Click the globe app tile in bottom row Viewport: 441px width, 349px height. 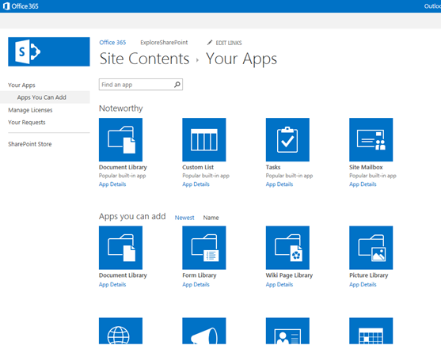(120, 331)
